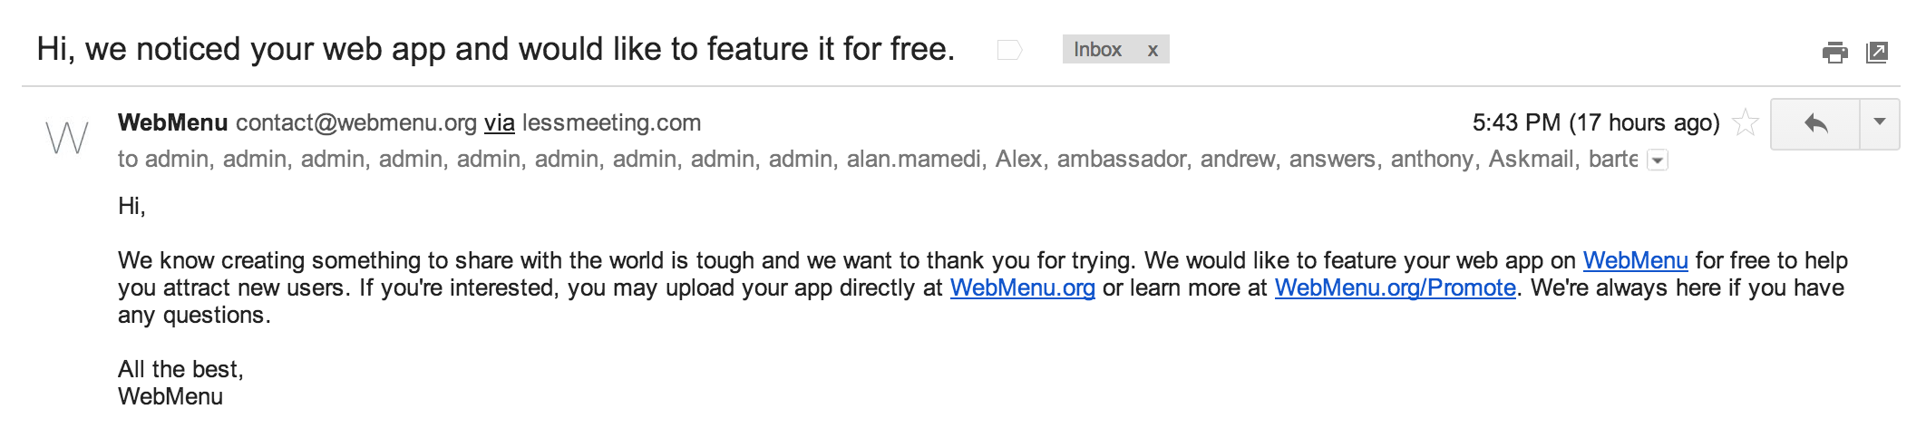Click the lessmeeting.com domain text
This screenshot has width=1926, height=448.
611,123
